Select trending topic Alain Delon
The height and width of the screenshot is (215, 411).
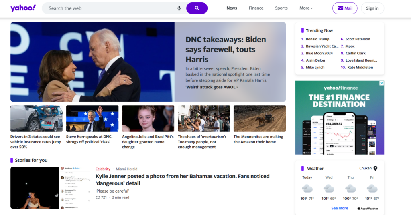[x=315, y=60]
